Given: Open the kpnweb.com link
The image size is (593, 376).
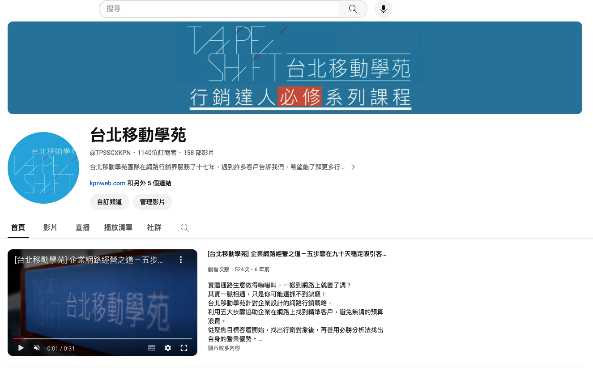Looking at the screenshot, I should 107,183.
